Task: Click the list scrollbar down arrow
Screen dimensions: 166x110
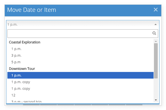Action: coord(156,100)
